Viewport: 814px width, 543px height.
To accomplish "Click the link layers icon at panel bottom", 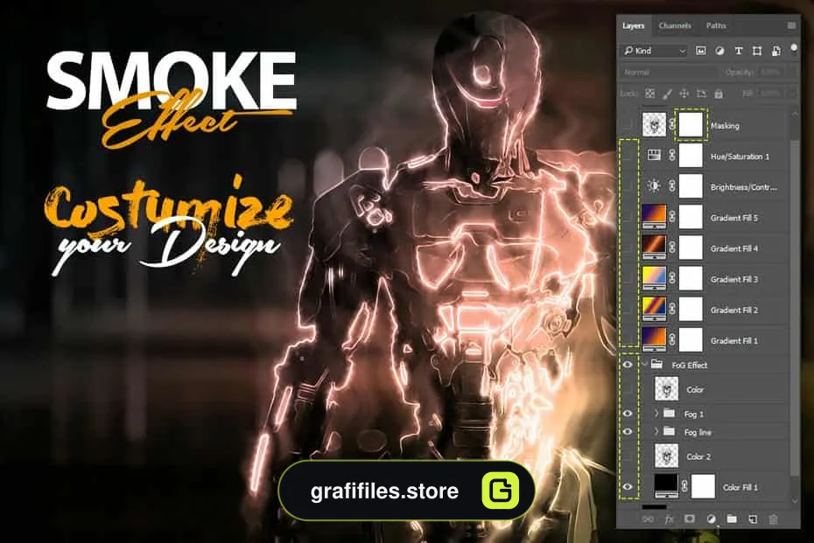I will point(648,519).
